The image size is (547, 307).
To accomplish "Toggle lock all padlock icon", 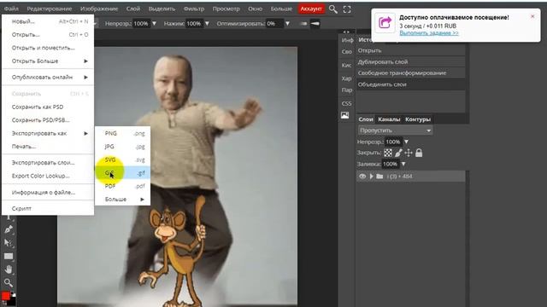I will tap(419, 153).
